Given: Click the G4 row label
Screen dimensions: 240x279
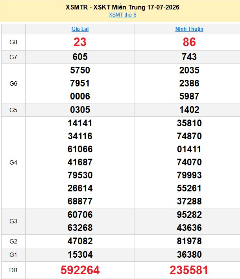Looking at the screenshot, I should pyautogui.click(x=13, y=163).
